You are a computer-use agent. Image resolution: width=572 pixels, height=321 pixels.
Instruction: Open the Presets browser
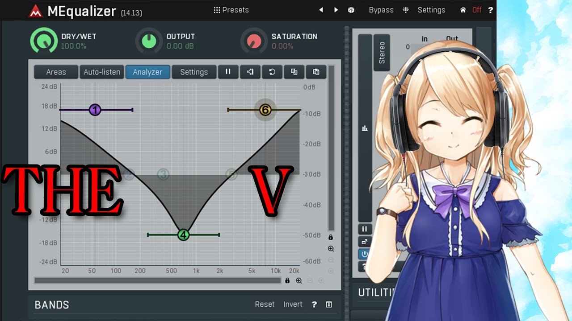pos(231,10)
